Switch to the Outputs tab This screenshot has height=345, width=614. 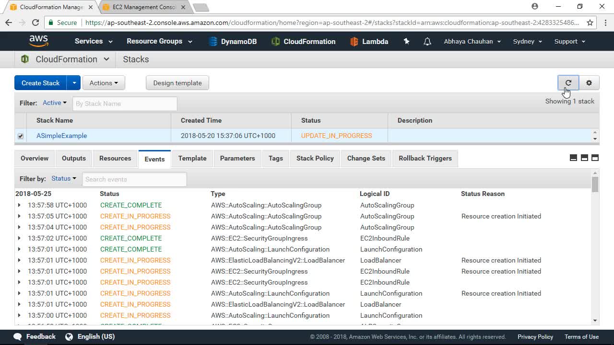click(74, 158)
